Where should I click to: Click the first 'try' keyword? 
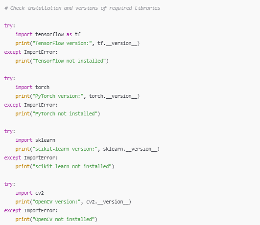[x=8, y=26]
